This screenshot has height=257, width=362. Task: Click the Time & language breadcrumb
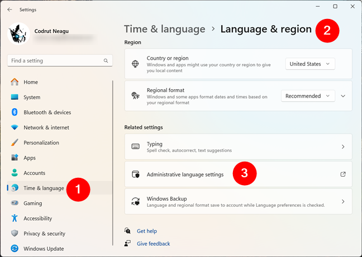(x=165, y=29)
